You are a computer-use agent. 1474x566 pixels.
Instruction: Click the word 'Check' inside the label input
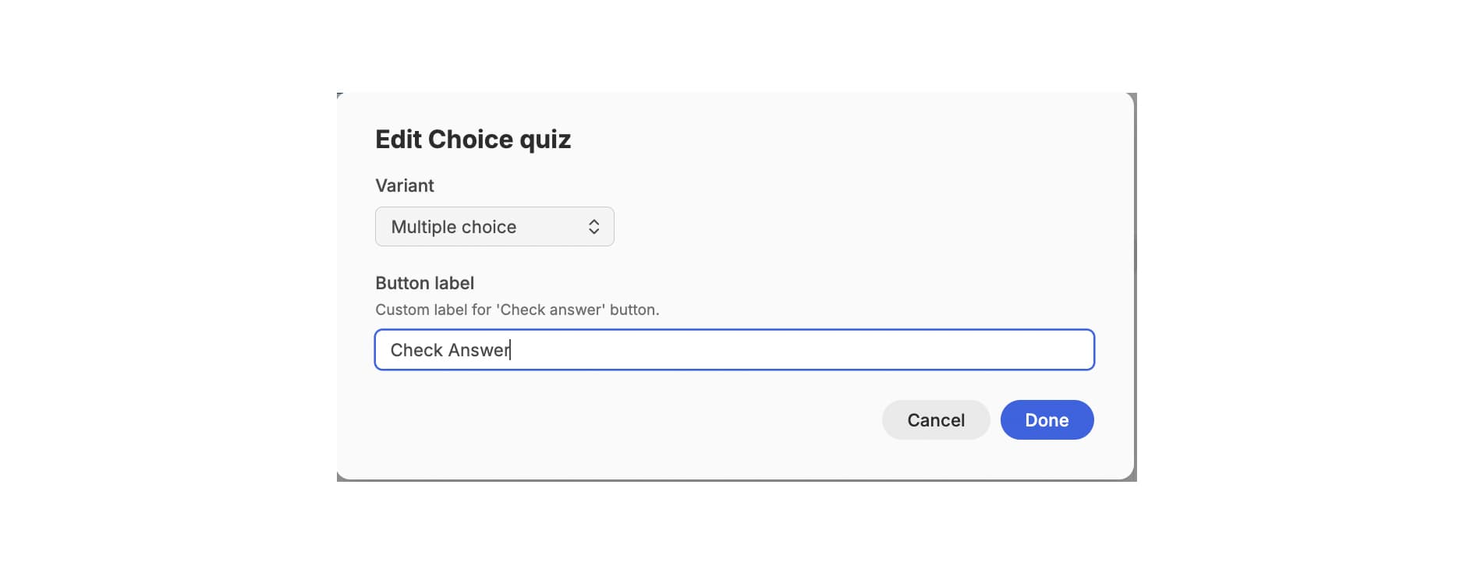click(416, 350)
